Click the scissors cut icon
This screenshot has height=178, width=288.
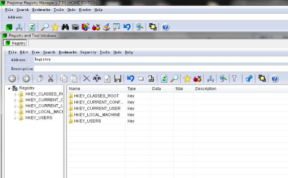[x=51, y=79]
